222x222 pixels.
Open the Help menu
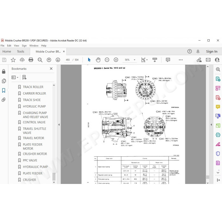pyautogui.click(x=44, y=46)
